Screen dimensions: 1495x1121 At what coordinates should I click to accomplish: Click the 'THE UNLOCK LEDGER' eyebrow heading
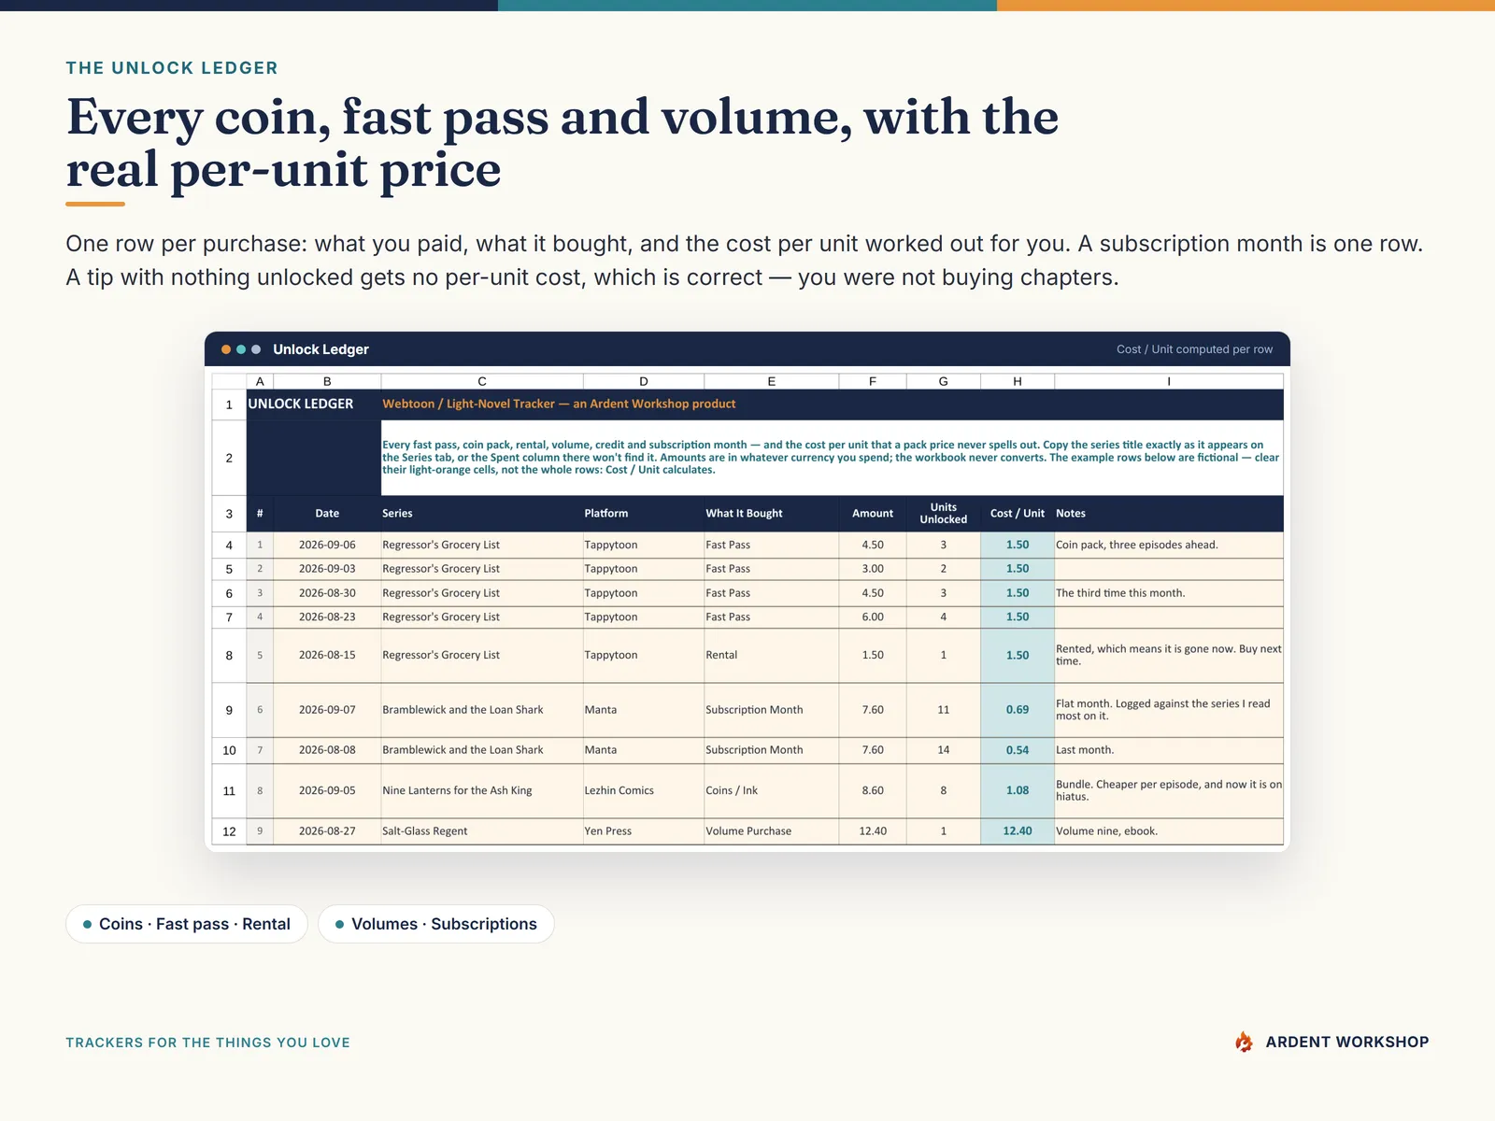[x=172, y=68]
